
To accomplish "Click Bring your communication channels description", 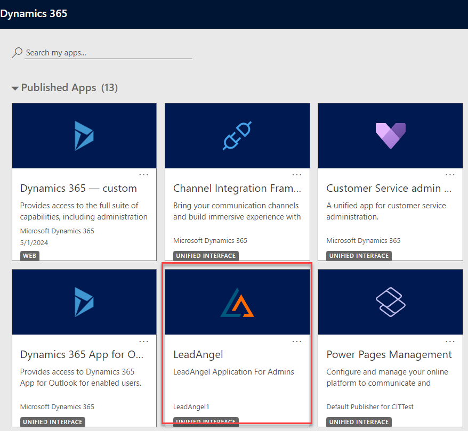I will click(237, 211).
